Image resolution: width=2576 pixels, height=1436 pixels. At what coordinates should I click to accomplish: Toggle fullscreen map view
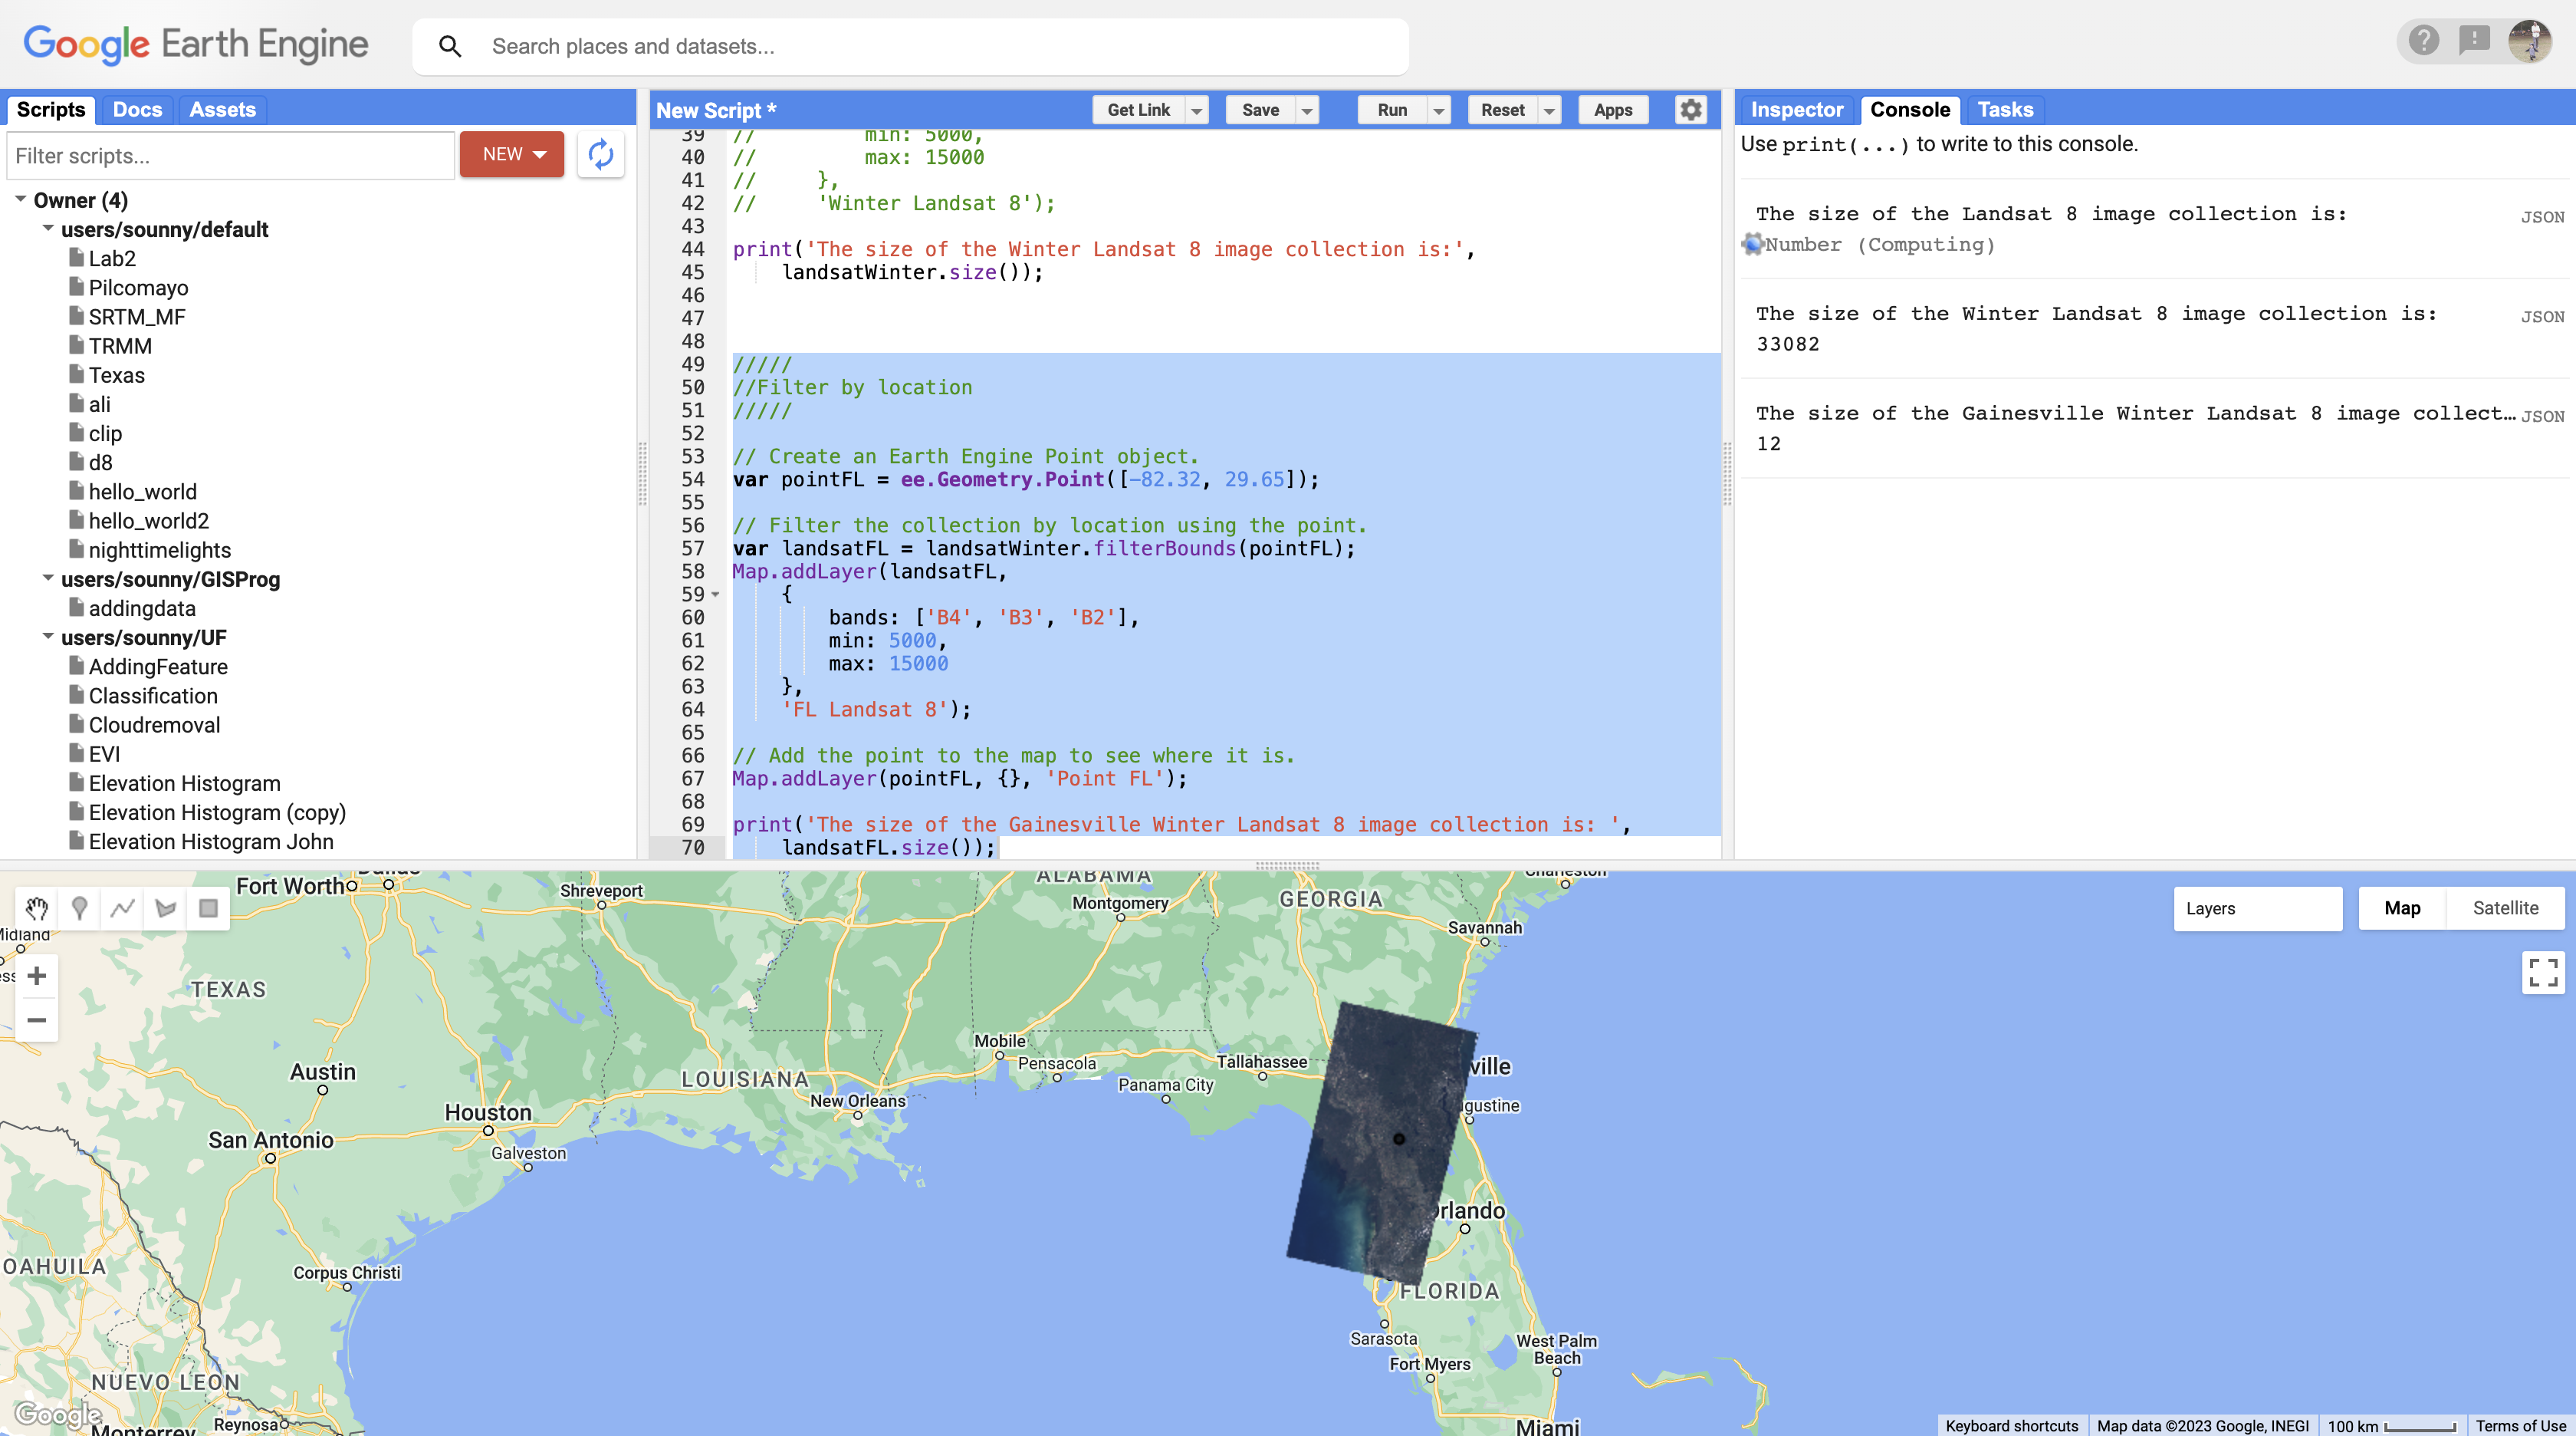coord(2542,972)
